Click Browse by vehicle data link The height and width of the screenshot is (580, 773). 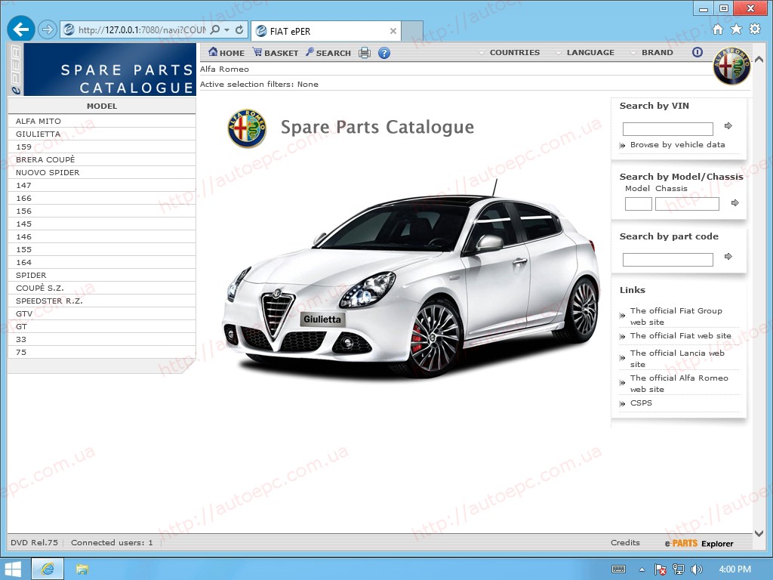(677, 145)
